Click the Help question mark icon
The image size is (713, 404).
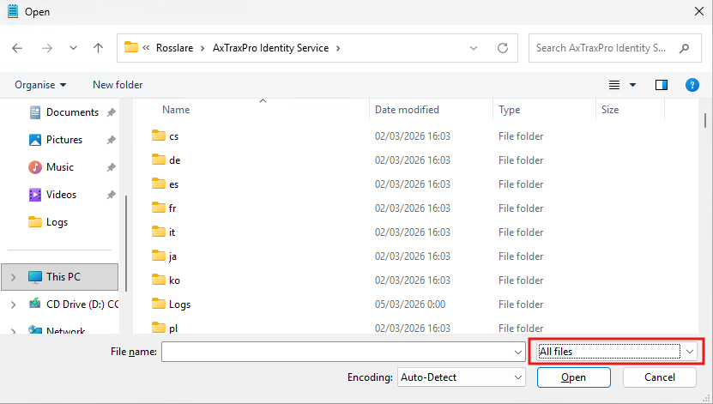(x=692, y=85)
